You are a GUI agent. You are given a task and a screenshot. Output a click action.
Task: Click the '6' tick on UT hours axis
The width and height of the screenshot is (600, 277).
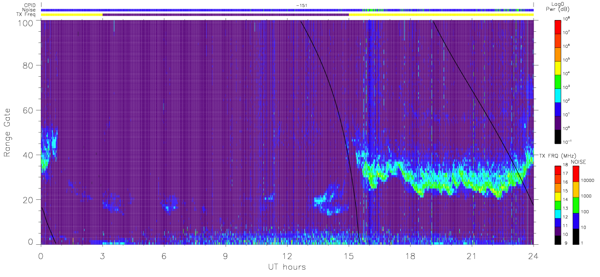pyautogui.click(x=164, y=256)
